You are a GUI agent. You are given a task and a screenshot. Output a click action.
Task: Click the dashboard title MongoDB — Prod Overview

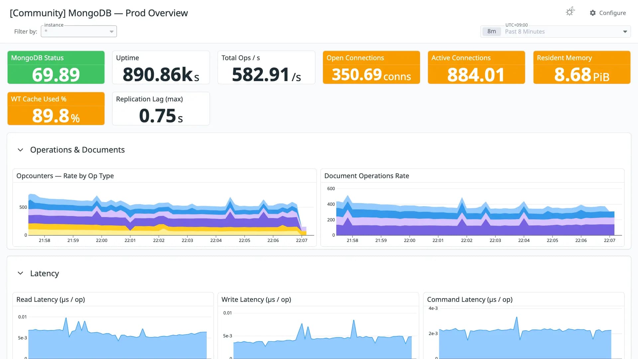(x=99, y=13)
